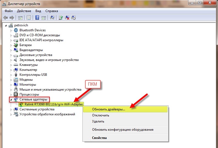Image resolution: width=218 pixels, height=148 pixels.
Task: Click the Мониторы icon
Action: [16, 85]
